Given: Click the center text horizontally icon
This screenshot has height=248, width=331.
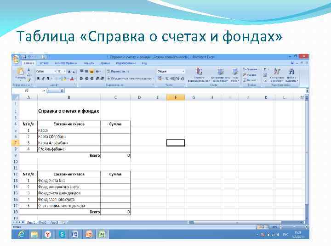Looking at the screenshot, I should point(86,79).
